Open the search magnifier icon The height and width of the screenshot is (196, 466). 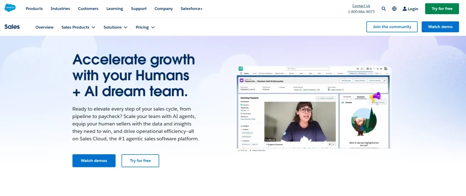[384, 9]
